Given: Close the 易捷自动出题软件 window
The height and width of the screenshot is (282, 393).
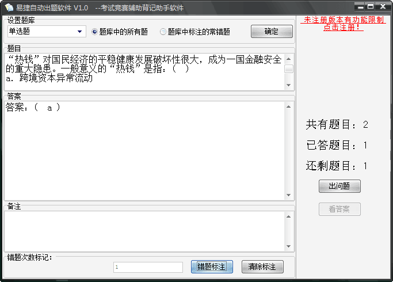Looking at the screenshot, I should 383,6.
